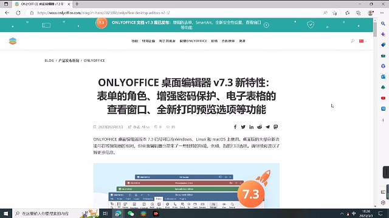Open sidebar settings gear icon
This screenshot has height=218, width=389.
383,203
